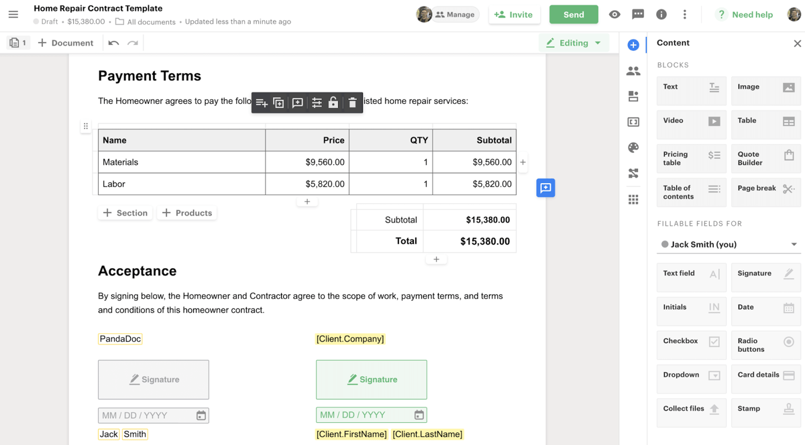Close the Content panel
805x445 pixels.
[x=797, y=44]
